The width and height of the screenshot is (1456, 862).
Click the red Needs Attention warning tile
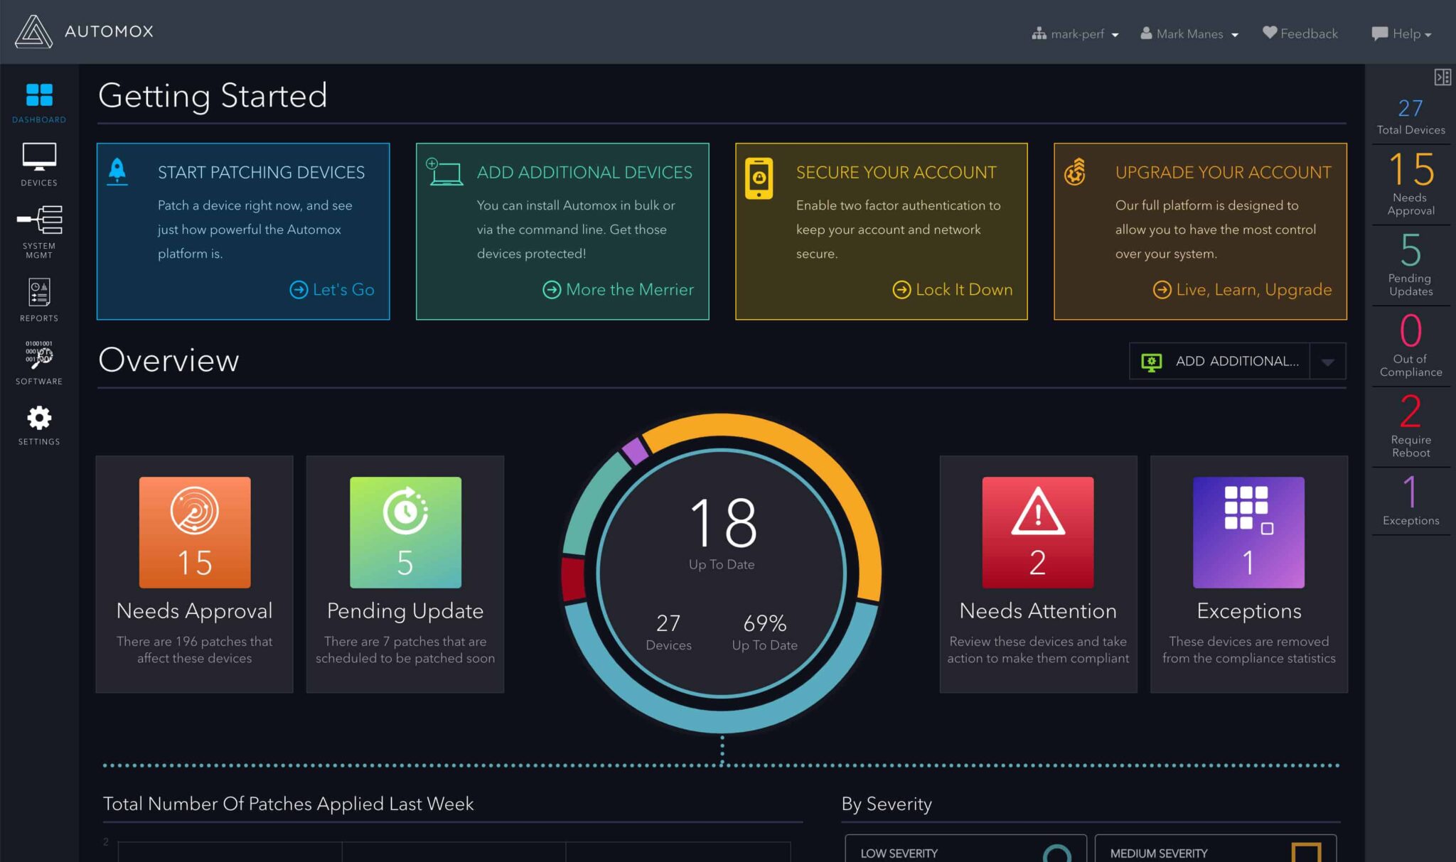1037,532
